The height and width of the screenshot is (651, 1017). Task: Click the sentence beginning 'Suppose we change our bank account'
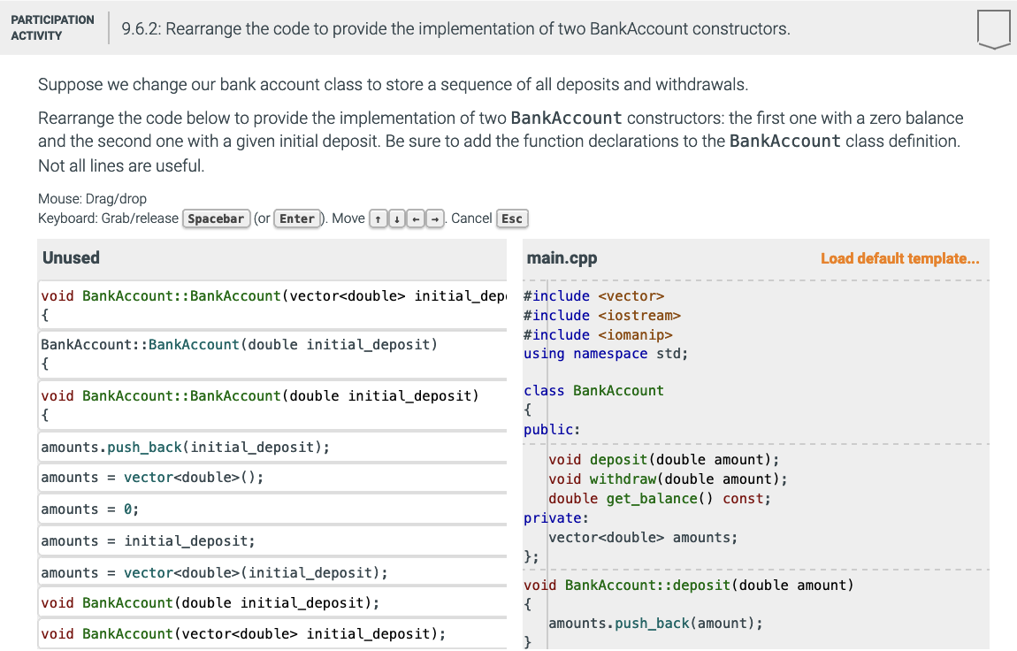tap(393, 85)
